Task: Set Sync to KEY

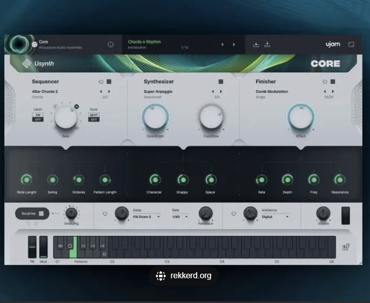Action: coord(94,120)
